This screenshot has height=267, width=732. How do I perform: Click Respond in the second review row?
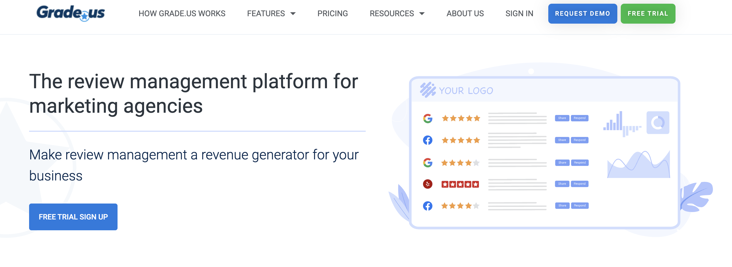pos(580,140)
